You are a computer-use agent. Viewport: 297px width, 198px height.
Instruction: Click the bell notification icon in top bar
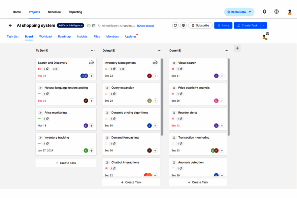(264, 12)
